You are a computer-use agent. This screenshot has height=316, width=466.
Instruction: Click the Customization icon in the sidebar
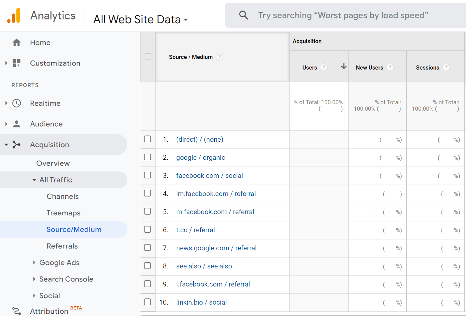click(17, 63)
